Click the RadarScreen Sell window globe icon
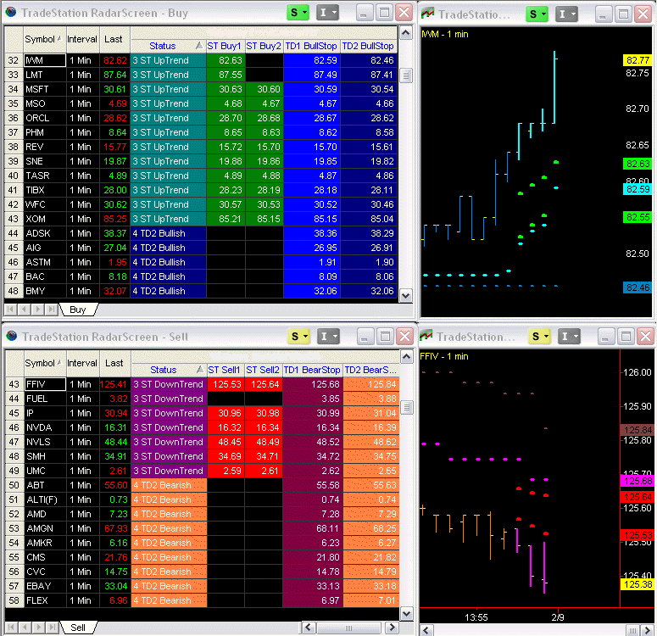 pyautogui.click(x=12, y=336)
